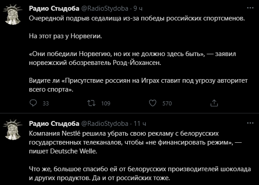
Task: Click the 109 retweets count
Action: point(106,104)
